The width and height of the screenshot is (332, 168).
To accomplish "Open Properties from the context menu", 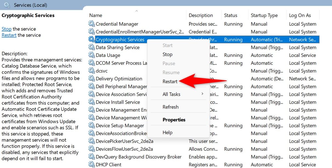I will click(174, 120).
